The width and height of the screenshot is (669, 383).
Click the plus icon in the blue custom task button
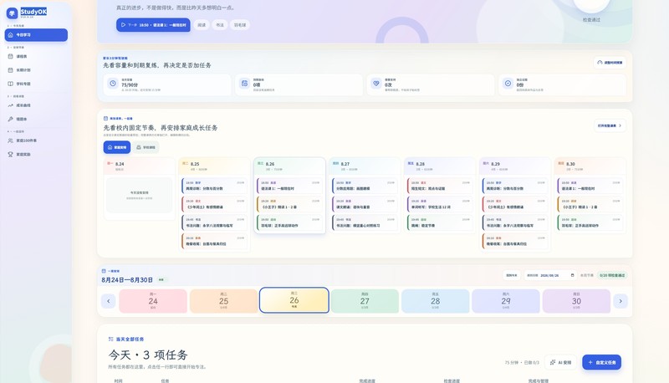pos(590,362)
